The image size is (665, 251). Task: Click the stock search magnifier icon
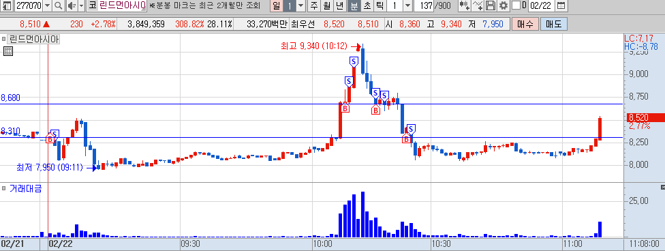click(59, 6)
